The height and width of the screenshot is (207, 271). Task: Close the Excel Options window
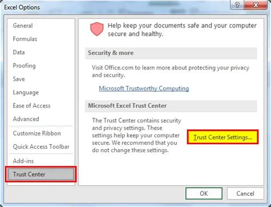[256, 5]
